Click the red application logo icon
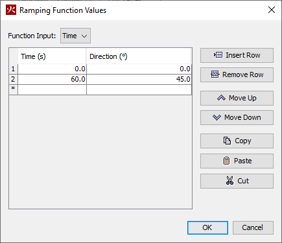The width and height of the screenshot is (282, 243). click(11, 10)
